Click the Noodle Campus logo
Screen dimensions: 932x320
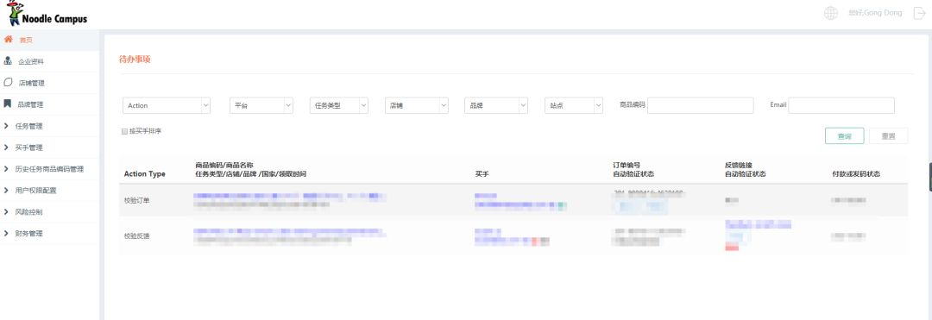[47, 13]
